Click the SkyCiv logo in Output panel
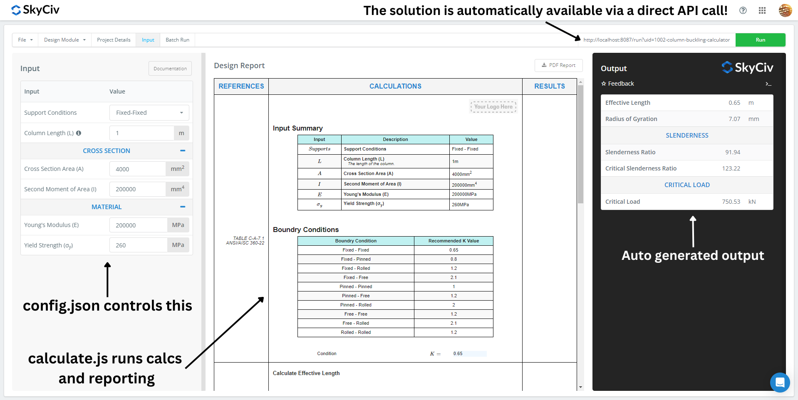 click(x=747, y=67)
